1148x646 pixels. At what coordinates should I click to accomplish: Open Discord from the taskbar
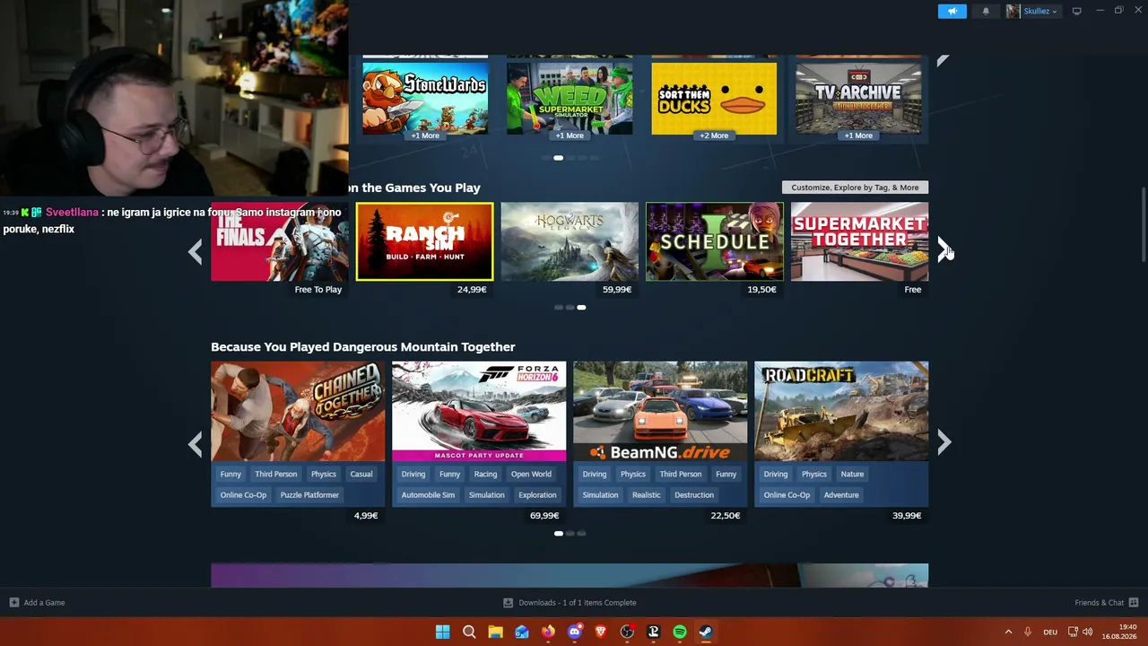tap(575, 632)
